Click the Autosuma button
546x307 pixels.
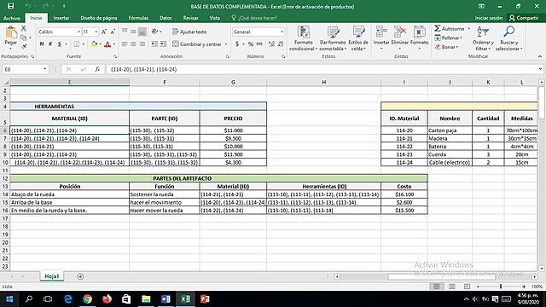point(450,28)
